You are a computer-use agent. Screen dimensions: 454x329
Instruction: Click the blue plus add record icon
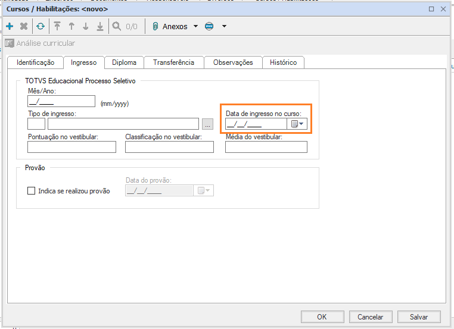click(10, 26)
